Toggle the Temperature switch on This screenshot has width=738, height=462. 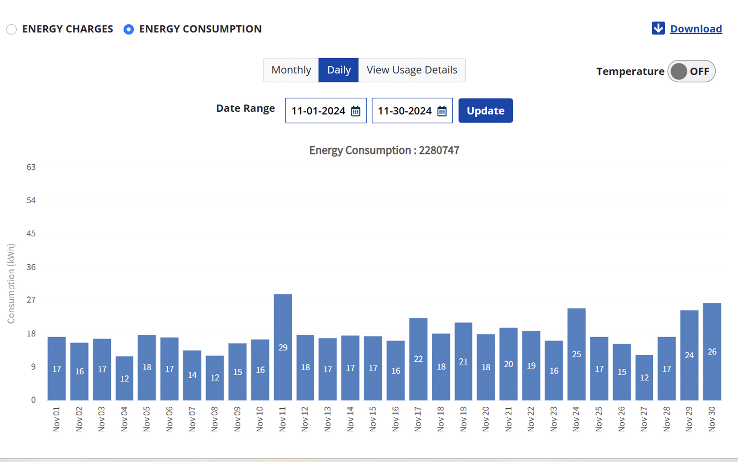point(691,71)
